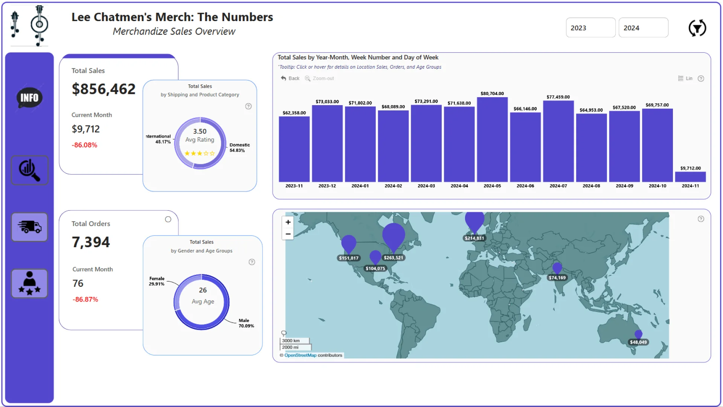The width and height of the screenshot is (723, 407).
Task: Open the help icon on the Shipping donut card
Action: [249, 106]
